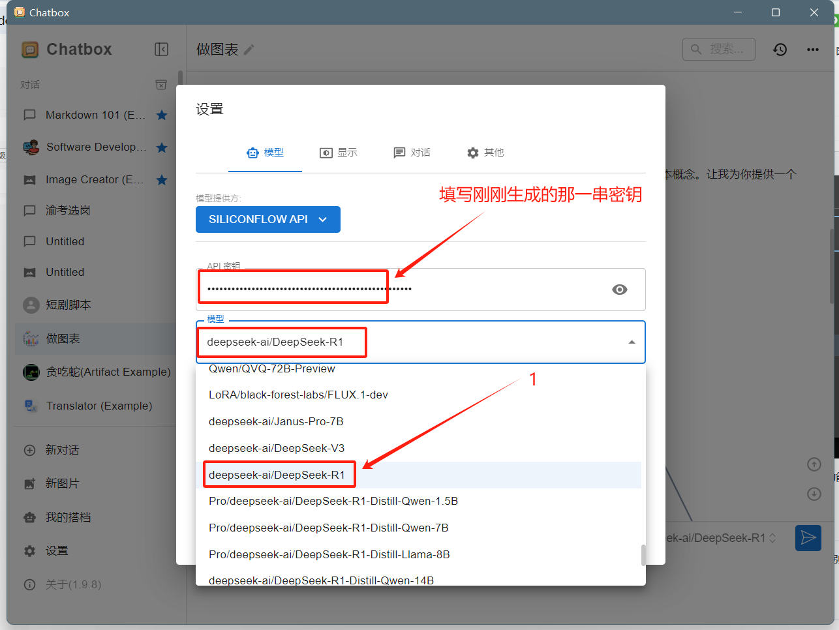Switch to the 其他 settings tab
839x630 pixels.
tap(485, 153)
